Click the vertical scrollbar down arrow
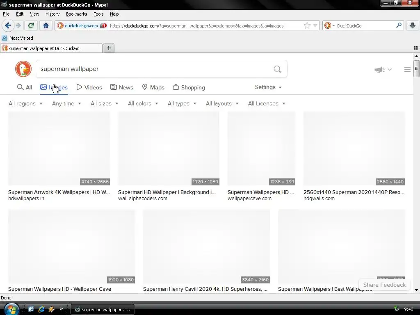 tap(416, 290)
